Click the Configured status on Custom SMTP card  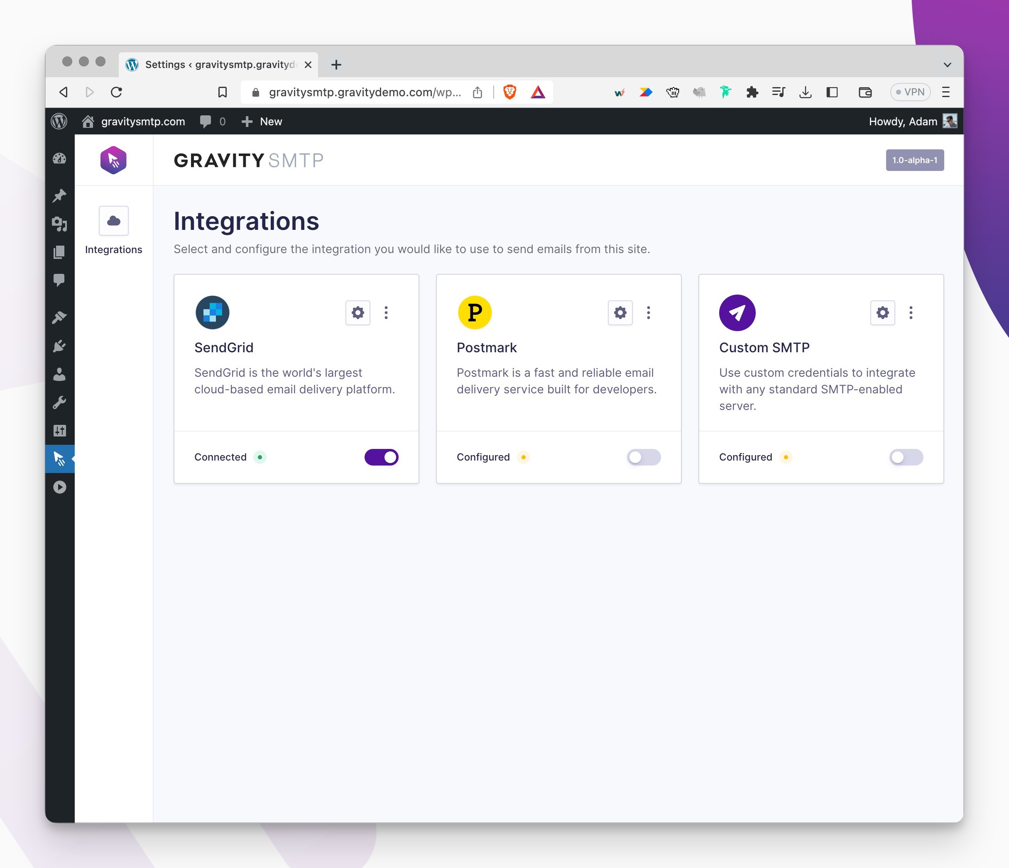(746, 457)
